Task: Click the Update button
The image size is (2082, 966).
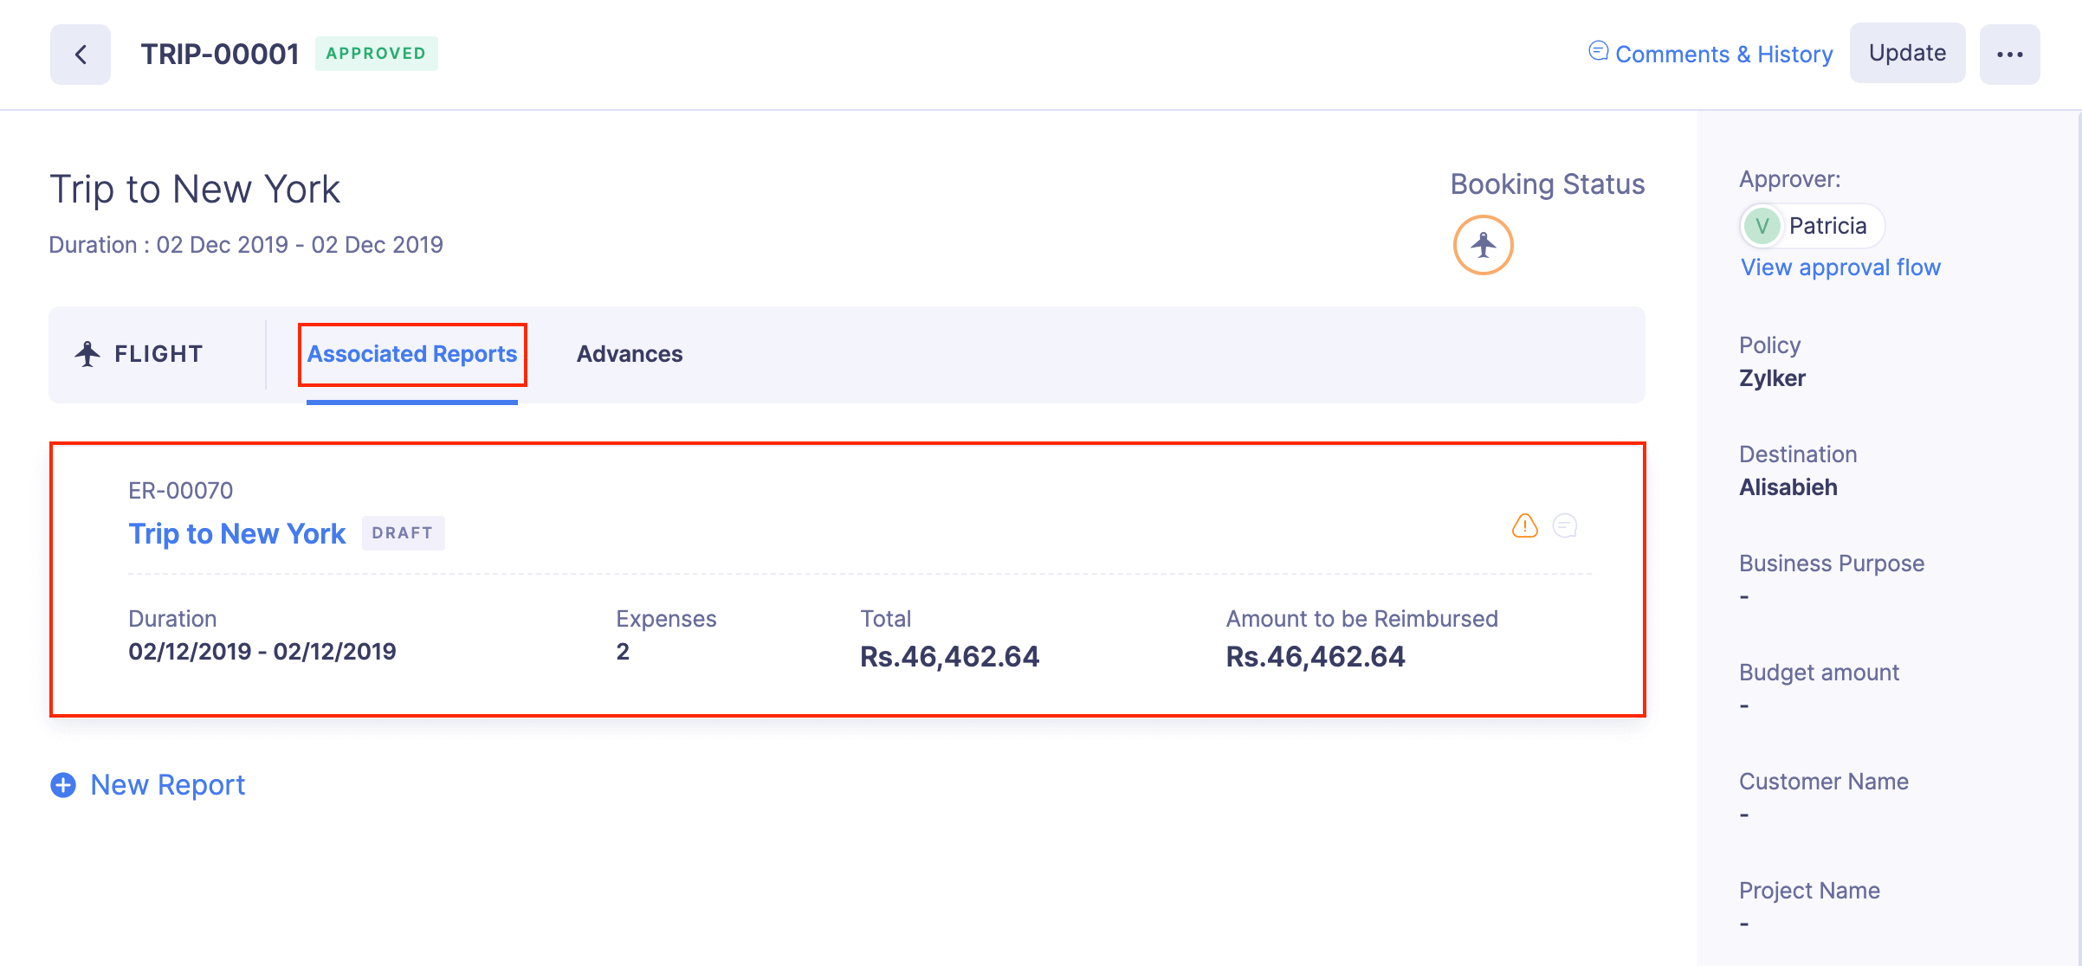Action: click(x=1907, y=52)
